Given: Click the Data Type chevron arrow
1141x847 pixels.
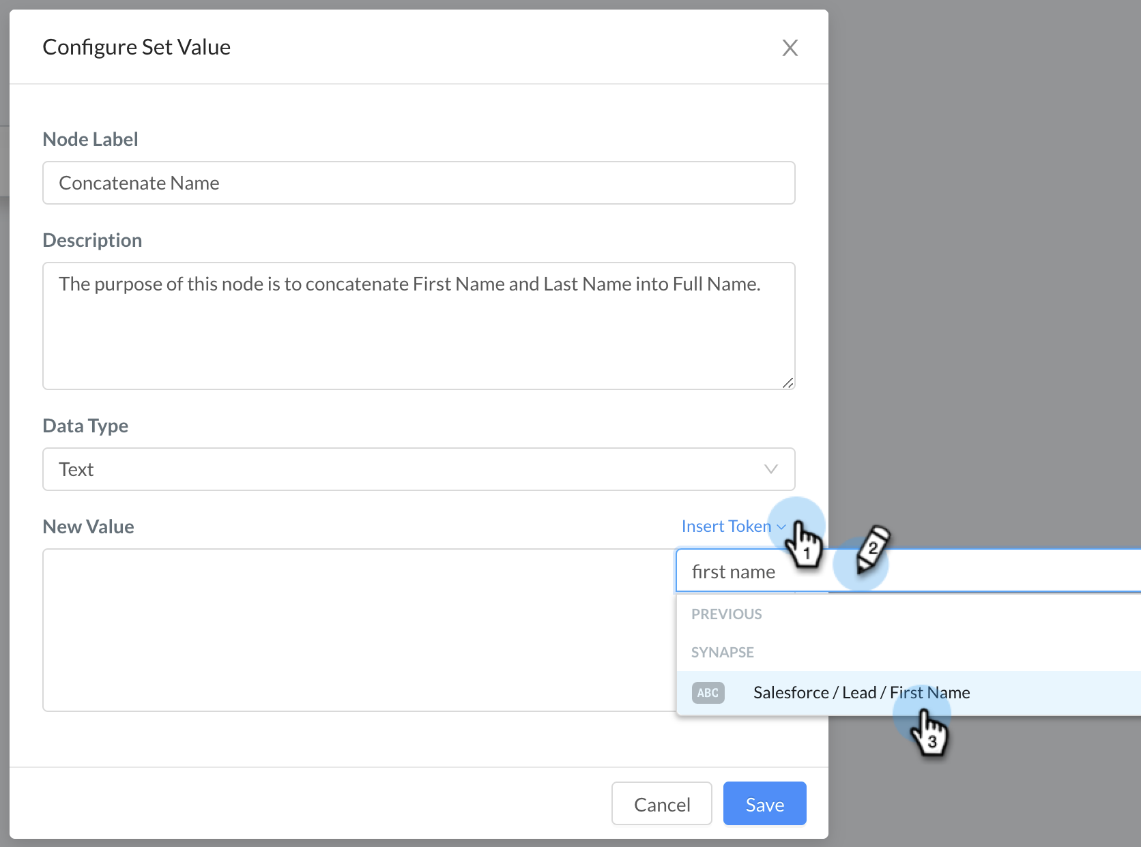Looking at the screenshot, I should pos(771,469).
